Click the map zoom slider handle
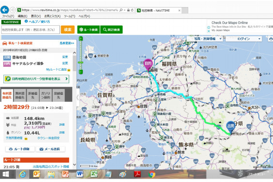Image resolution: width=273 pixels, height=182 pixels. pyautogui.click(x=81, y=62)
